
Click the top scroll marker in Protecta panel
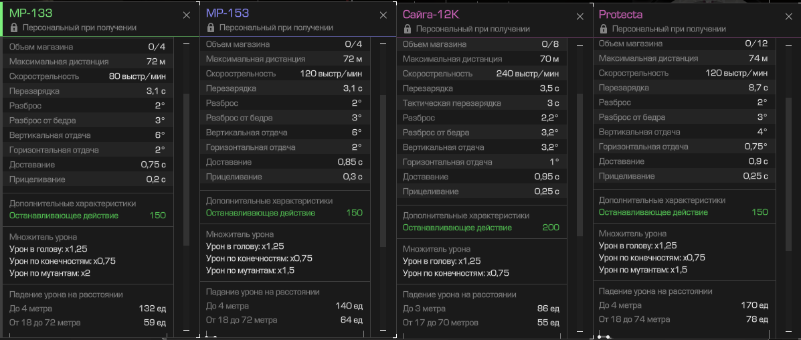pyautogui.click(x=788, y=44)
